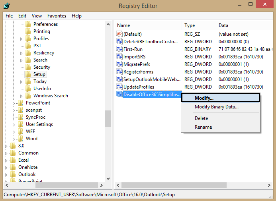Click the ImportSRS DWORD icon
276x201 pixels.
click(119, 56)
